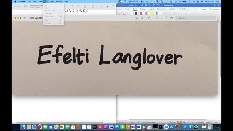Toggle Focus mode in Word status bar
Image resolution: width=233 pixels, height=131 pixels.
click(172, 122)
